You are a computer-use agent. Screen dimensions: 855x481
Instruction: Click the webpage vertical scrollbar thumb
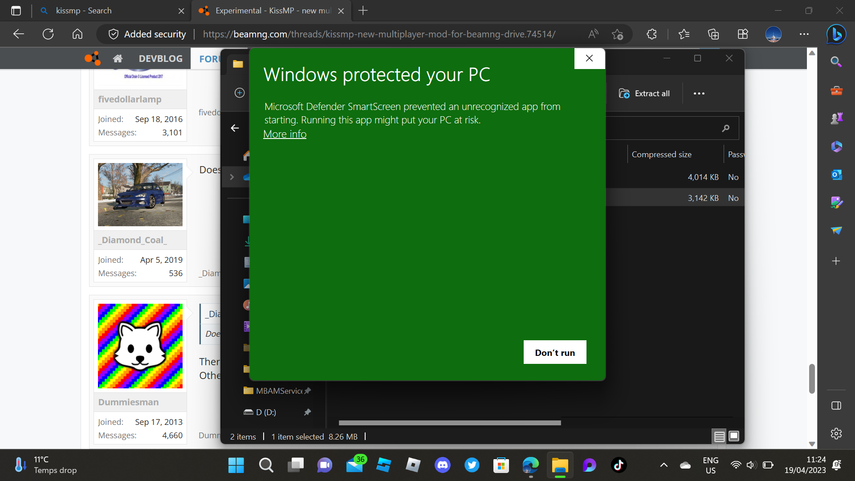[x=812, y=379]
